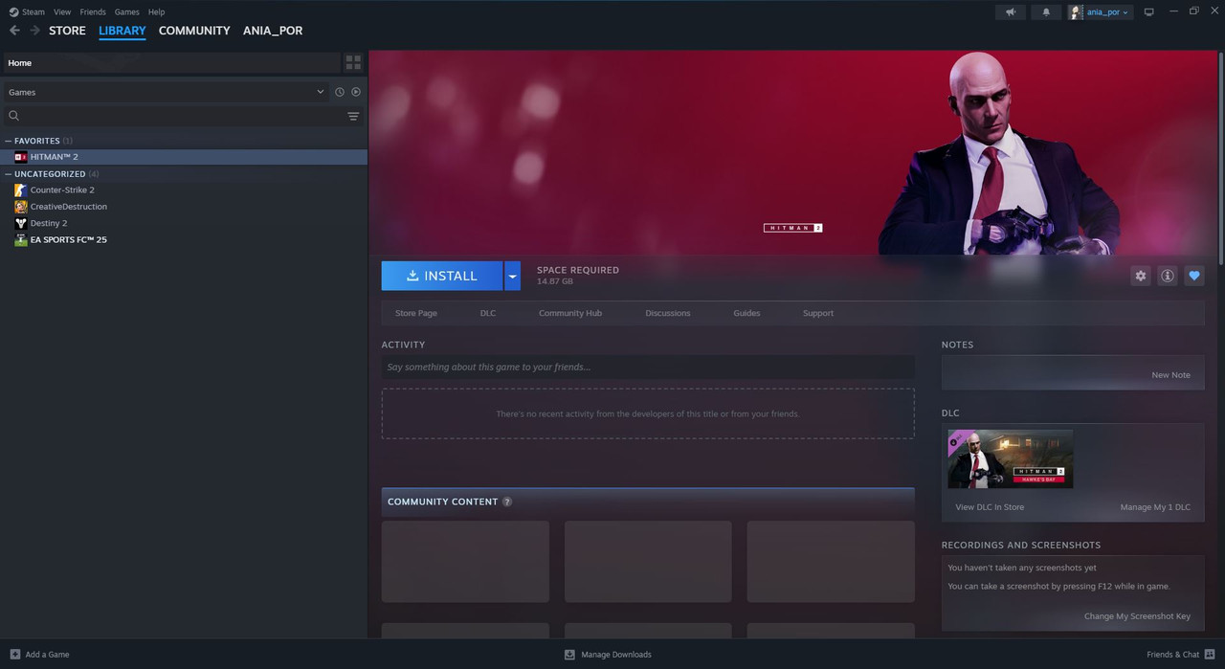Open the Games menu
The height and width of the screenshot is (669, 1225).
click(126, 11)
